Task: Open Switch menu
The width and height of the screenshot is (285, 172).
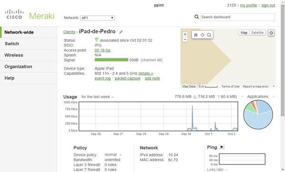Action: [28, 44]
